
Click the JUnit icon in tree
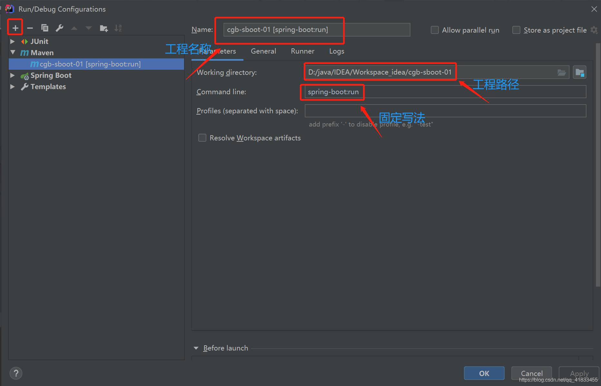[x=25, y=41]
